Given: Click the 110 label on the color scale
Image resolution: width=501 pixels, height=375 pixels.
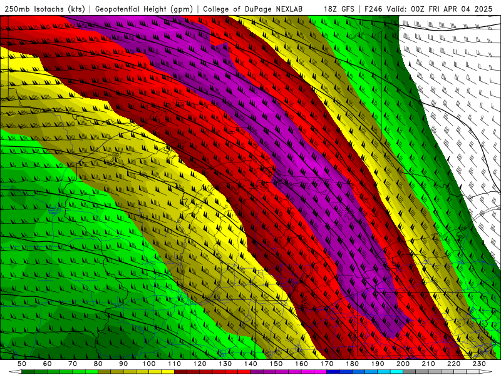Looking at the screenshot, I should click(175, 364).
